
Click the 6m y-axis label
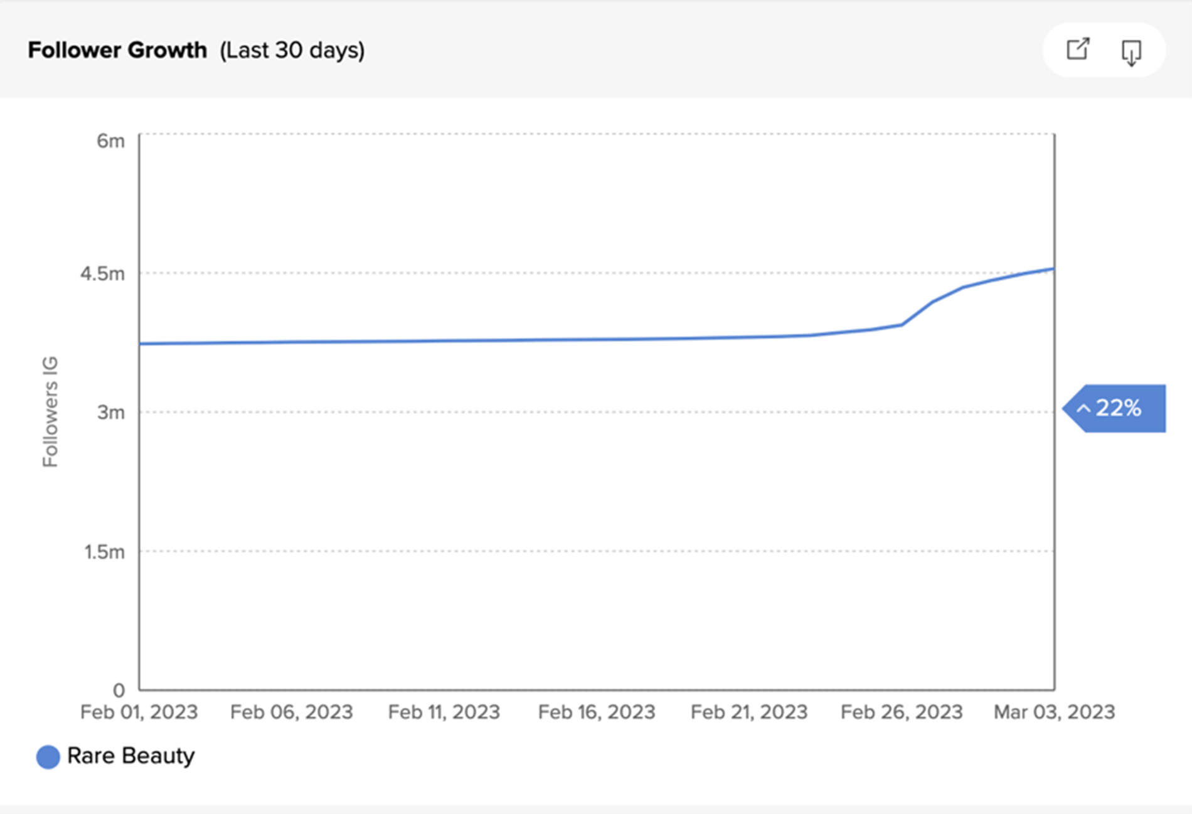coord(110,141)
